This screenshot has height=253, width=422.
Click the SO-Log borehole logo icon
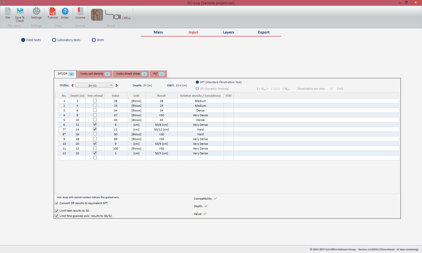pyautogui.click(x=97, y=15)
